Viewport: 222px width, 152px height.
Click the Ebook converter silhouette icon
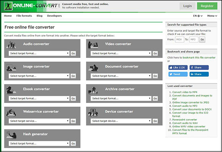point(11,90)
